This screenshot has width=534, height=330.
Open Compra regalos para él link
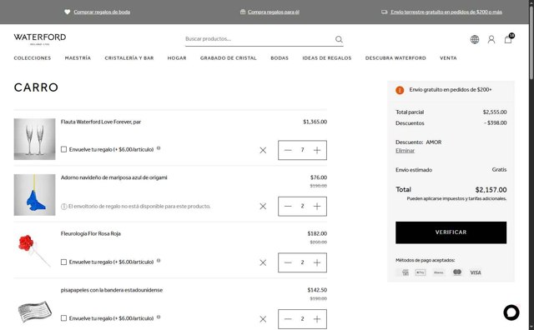click(274, 12)
